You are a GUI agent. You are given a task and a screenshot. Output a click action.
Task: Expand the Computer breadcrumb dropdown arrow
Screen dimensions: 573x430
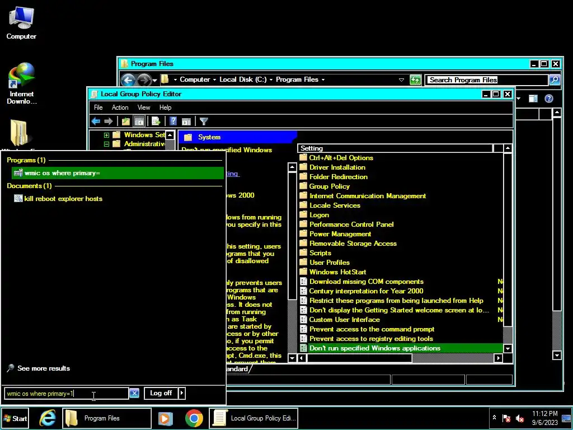tap(214, 80)
